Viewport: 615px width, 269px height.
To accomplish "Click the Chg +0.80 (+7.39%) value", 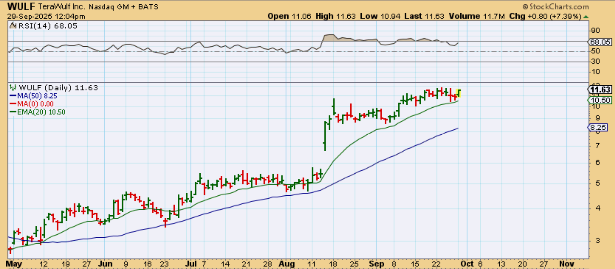I will pos(545,16).
